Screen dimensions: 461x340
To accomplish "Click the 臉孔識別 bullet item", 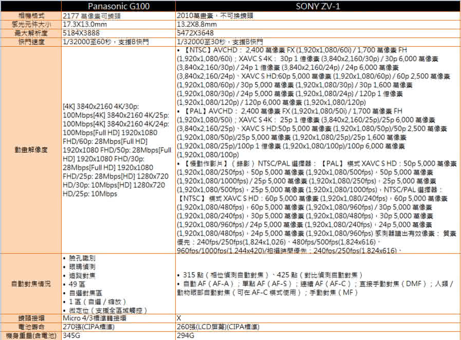I will pyautogui.click(x=82, y=258).
